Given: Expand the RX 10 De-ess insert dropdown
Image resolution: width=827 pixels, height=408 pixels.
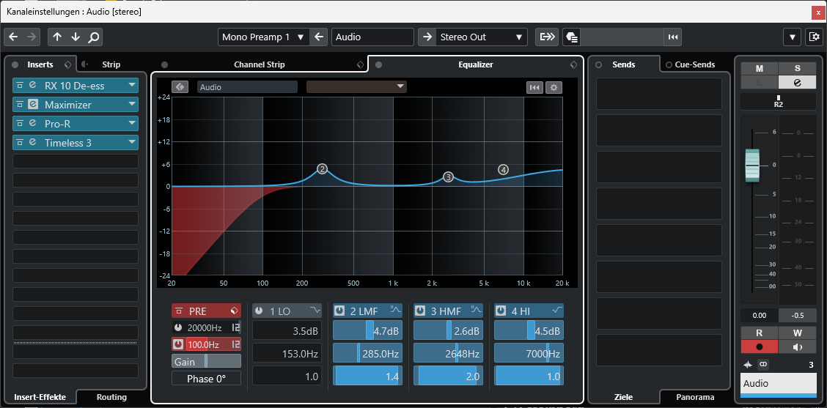Looking at the screenshot, I should pos(132,85).
